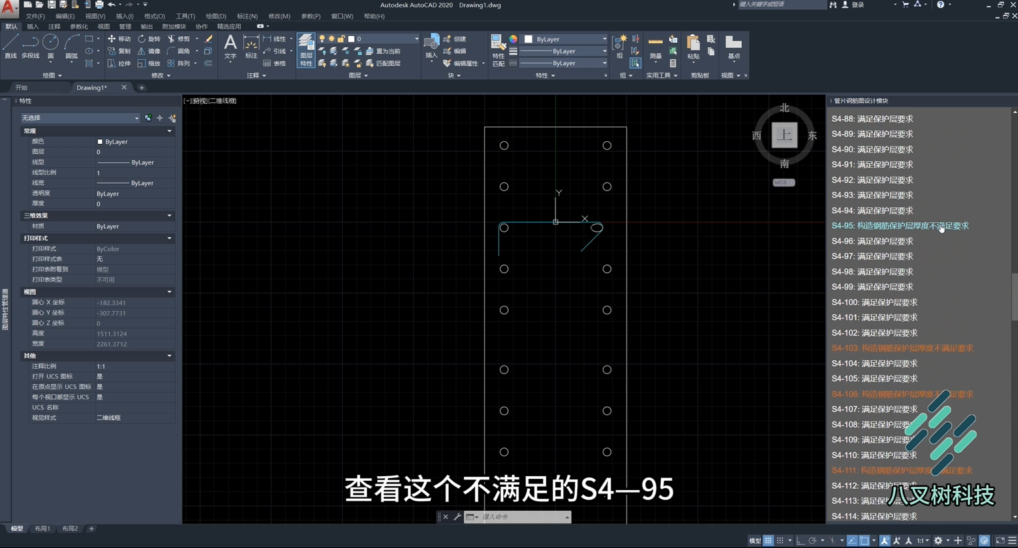Click the white ByLayer color swatch in Properties 颜色
Image resolution: width=1018 pixels, height=548 pixels.
[100, 142]
